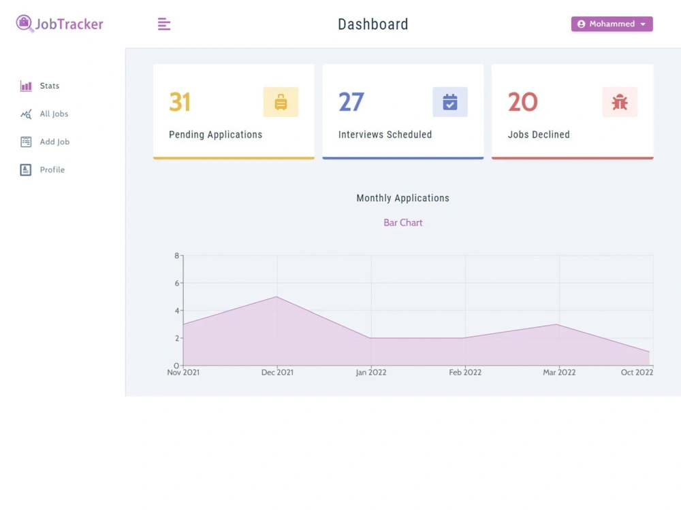Click the Dashboard page title
Viewport: 681px width, 510px height.
[x=373, y=24]
